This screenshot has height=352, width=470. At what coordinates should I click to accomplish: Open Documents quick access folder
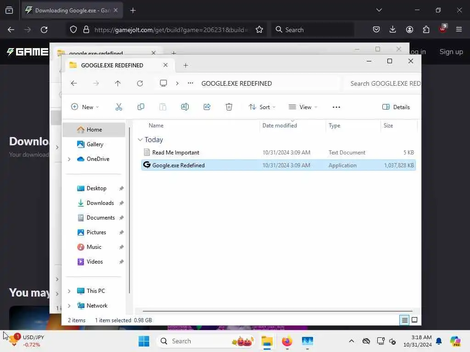(101, 218)
